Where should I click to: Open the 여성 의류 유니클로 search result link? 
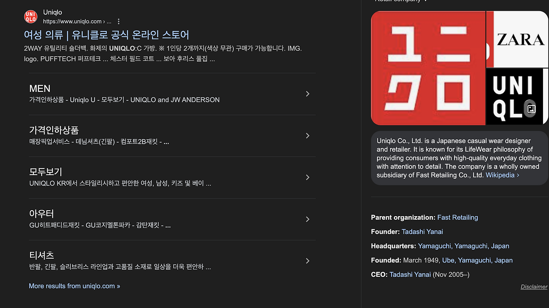[x=106, y=34]
